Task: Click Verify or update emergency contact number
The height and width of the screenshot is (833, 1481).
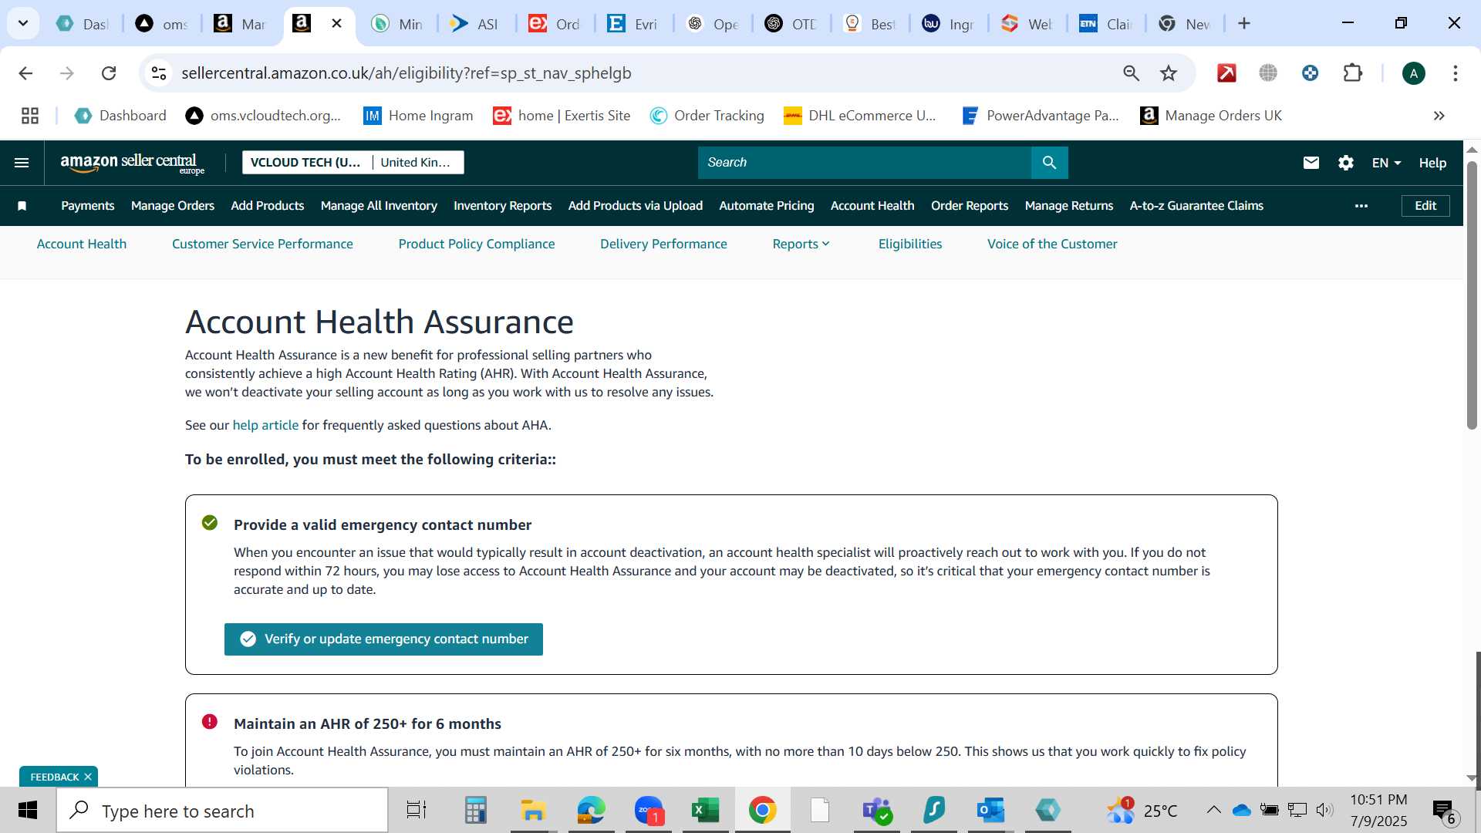Action: (383, 639)
